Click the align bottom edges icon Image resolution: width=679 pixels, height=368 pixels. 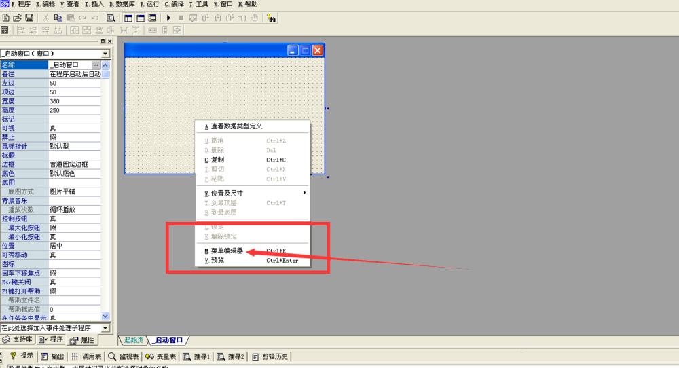[x=58, y=30]
